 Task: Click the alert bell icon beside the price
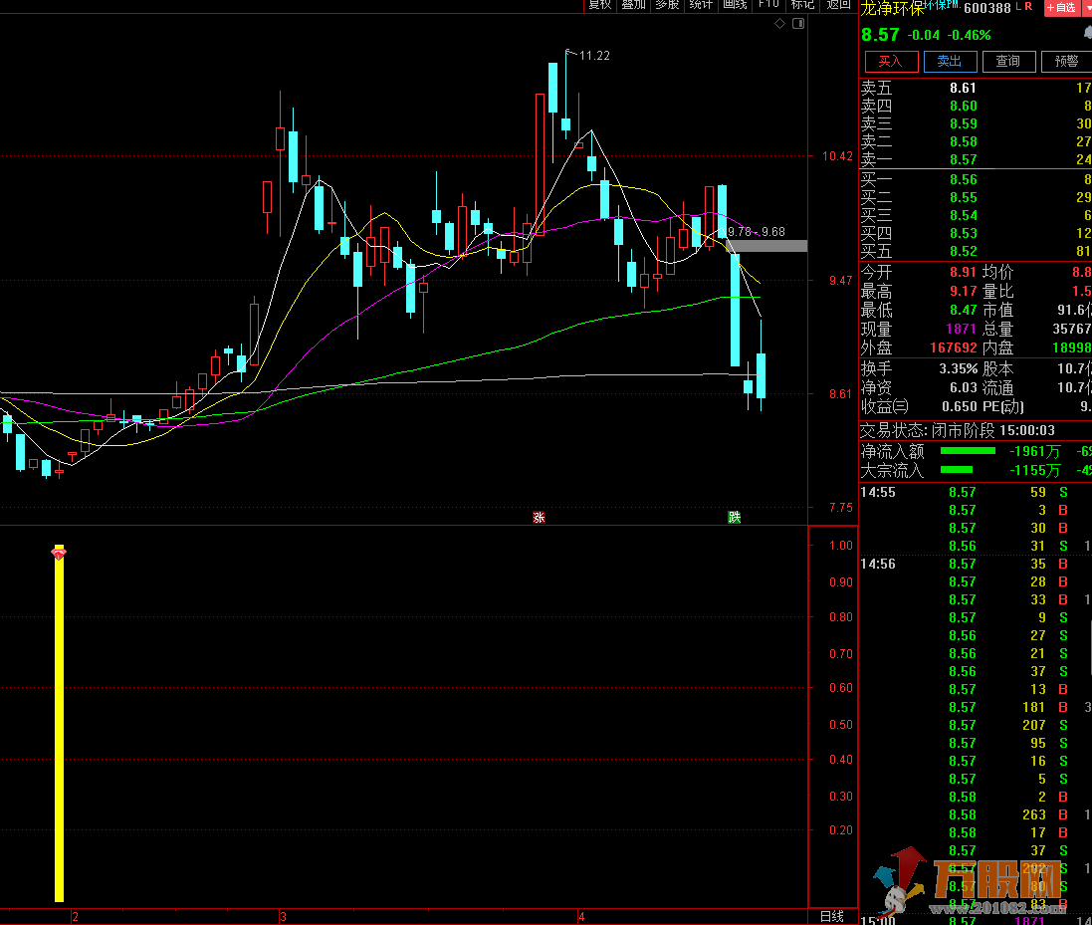coord(1088,34)
